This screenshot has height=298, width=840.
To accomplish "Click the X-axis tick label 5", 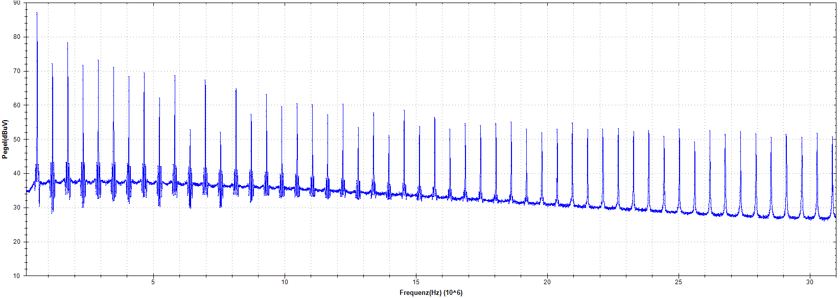I will [153, 282].
